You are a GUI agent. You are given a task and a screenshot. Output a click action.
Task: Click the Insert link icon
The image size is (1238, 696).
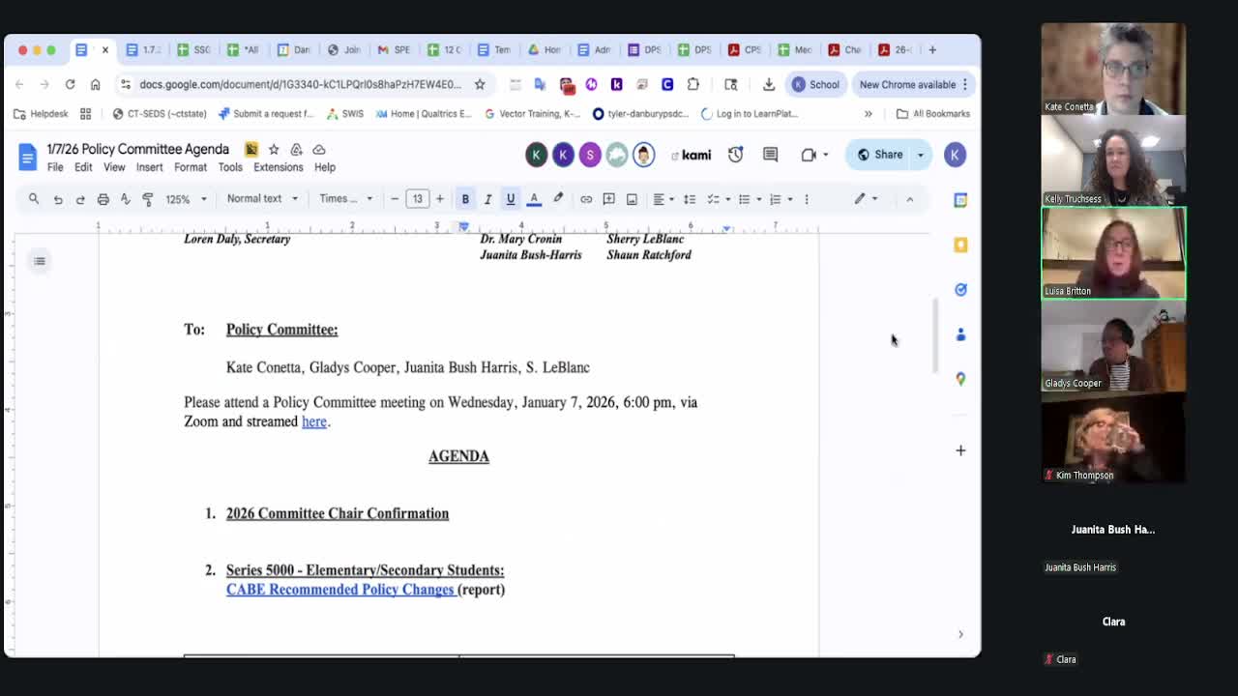586,199
